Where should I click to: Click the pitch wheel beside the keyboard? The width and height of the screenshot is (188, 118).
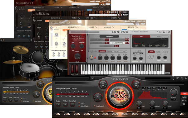click(72, 69)
